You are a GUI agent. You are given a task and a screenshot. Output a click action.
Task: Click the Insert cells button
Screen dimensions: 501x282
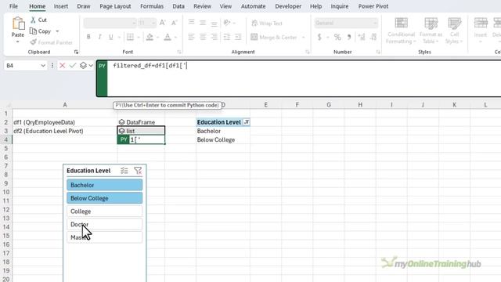tap(480, 31)
